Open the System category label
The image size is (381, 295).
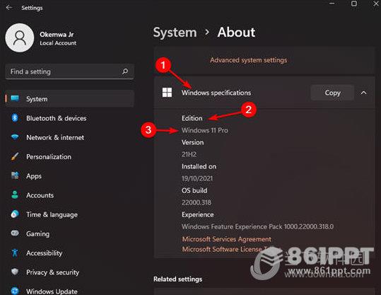click(37, 99)
